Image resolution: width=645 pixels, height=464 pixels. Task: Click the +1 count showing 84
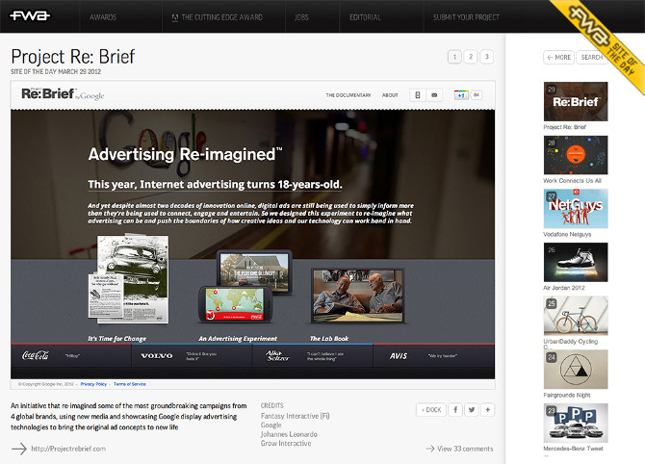[476, 95]
